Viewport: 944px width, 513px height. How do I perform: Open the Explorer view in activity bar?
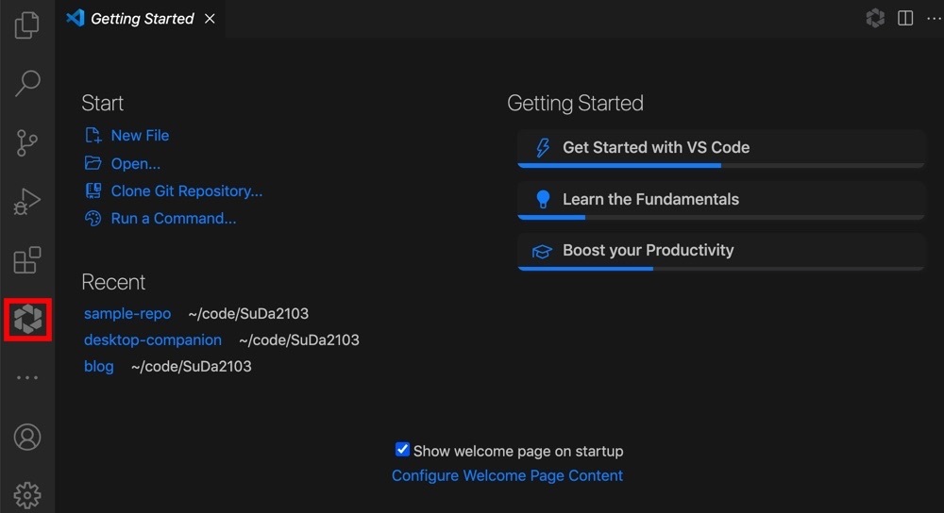(x=27, y=25)
